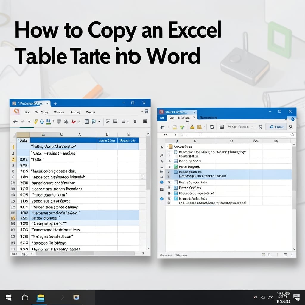The width and height of the screenshot is (305, 305).
Task: Open the menu item starting with 'V' in left window
Action: 59,112
